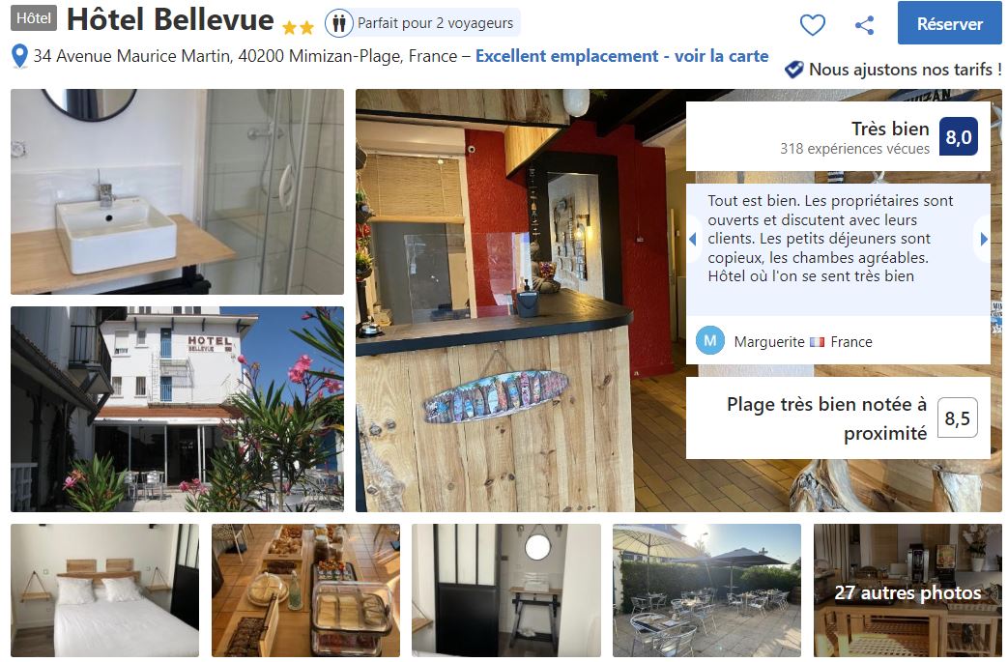The height and width of the screenshot is (662, 1008).
Task: Click the 8,5 nearby beach rating box
Action: click(x=957, y=417)
